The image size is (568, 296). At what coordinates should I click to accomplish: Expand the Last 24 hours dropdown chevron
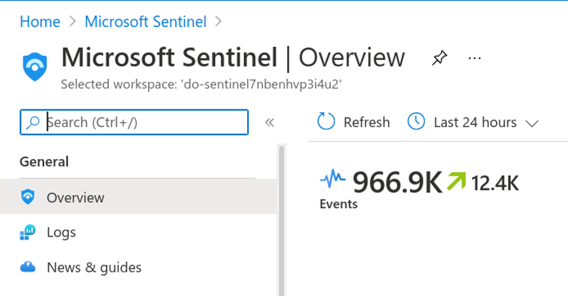tap(532, 123)
